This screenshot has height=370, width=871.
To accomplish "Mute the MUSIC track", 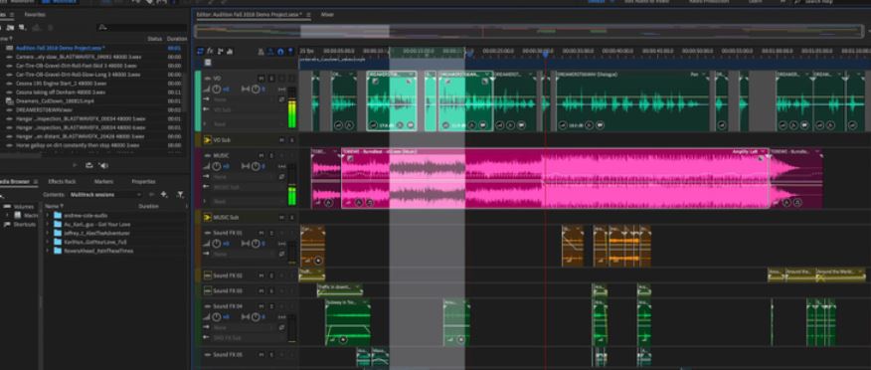I will 261,155.
